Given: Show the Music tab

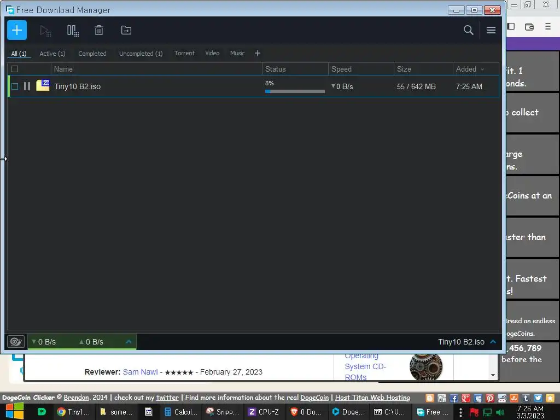Looking at the screenshot, I should (x=237, y=53).
